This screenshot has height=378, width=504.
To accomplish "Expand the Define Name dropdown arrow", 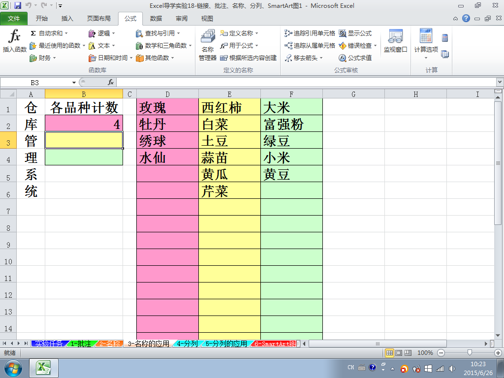I will pos(256,33).
